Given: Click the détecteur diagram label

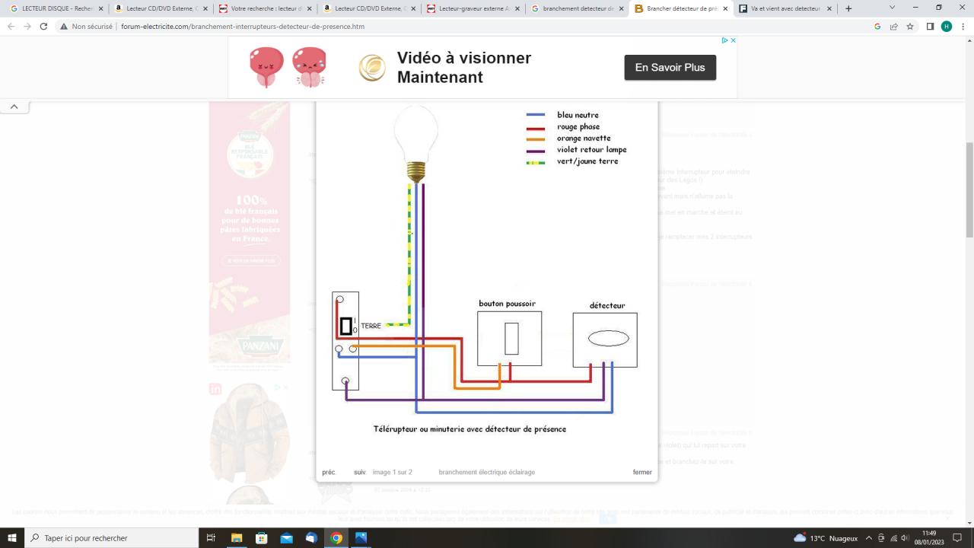Looking at the screenshot, I should [607, 306].
